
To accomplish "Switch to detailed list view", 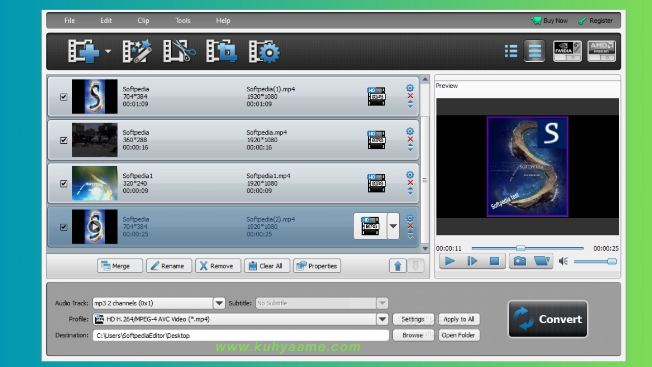I will pos(534,51).
